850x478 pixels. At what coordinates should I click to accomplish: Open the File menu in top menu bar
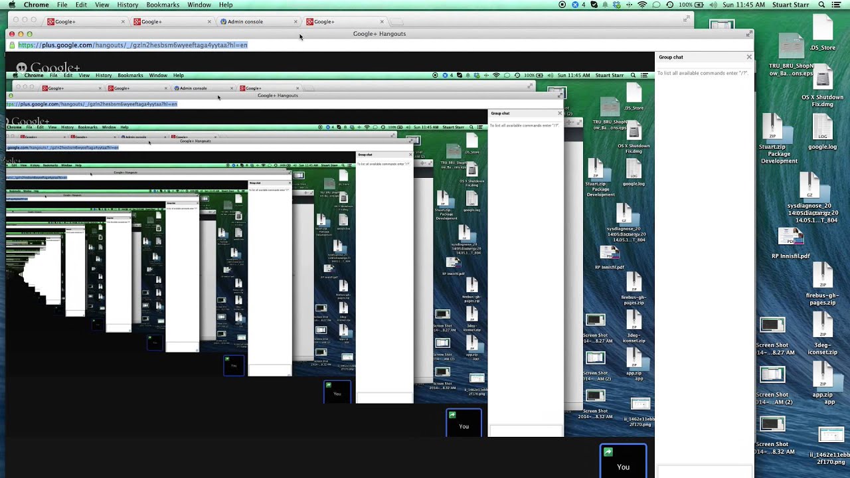tap(62, 5)
